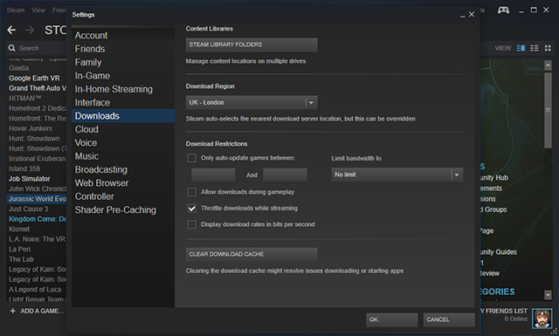The height and width of the screenshot is (336, 559).
Task: Select Jurassic World Evolution in library
Action: tap(37, 199)
